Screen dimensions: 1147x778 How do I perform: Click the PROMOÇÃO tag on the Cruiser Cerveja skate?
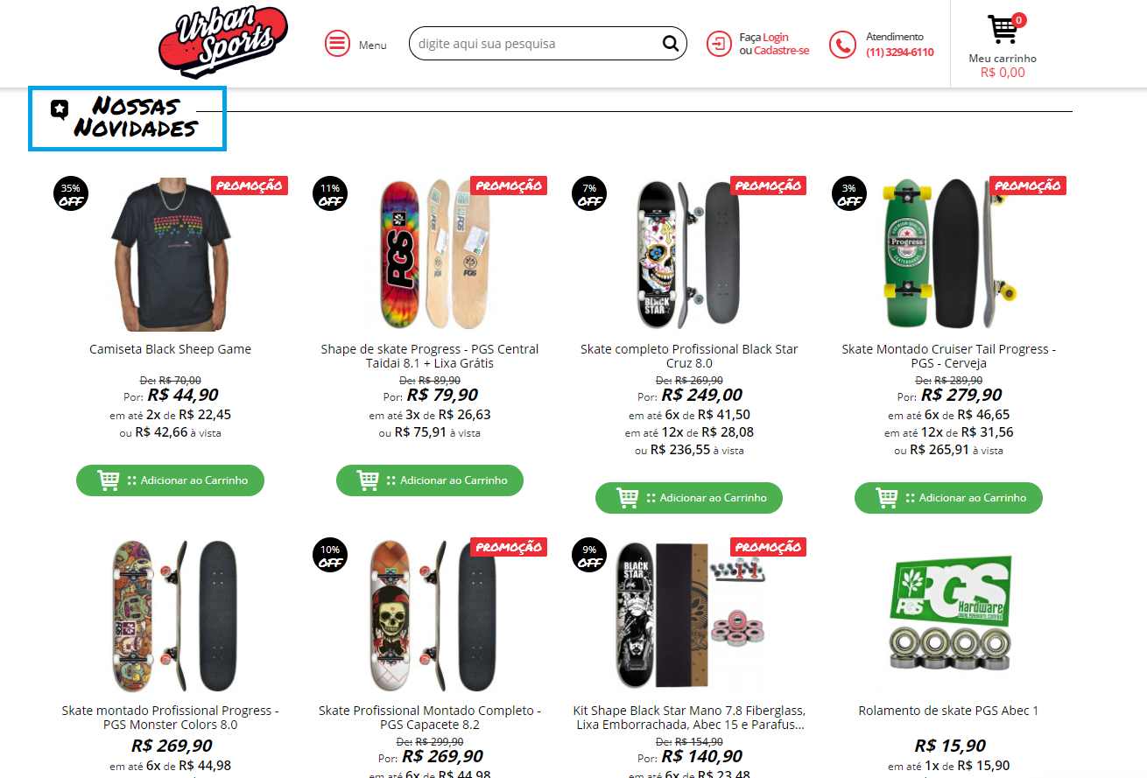click(1027, 186)
